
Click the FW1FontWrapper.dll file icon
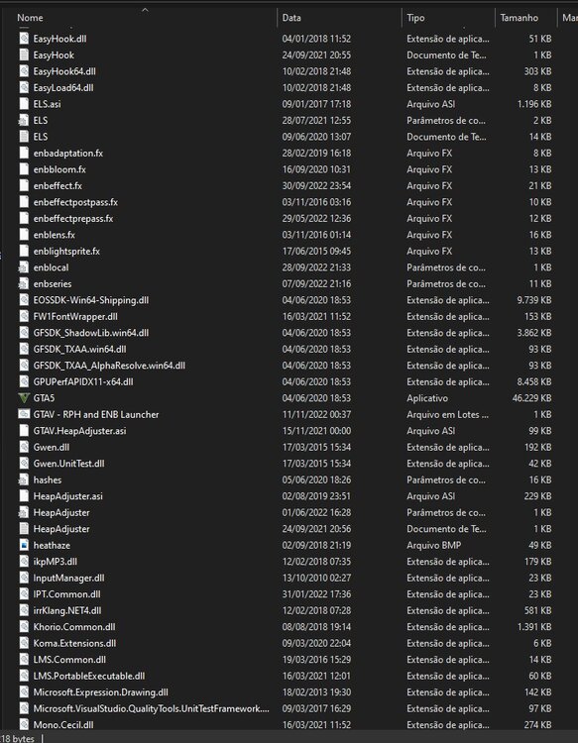click(24, 317)
